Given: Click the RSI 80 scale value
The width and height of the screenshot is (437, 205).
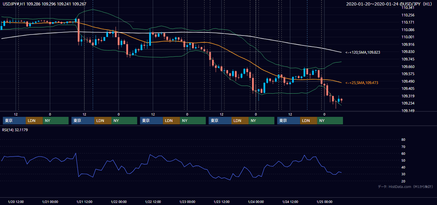Looking at the screenshot, I should click(403, 140).
